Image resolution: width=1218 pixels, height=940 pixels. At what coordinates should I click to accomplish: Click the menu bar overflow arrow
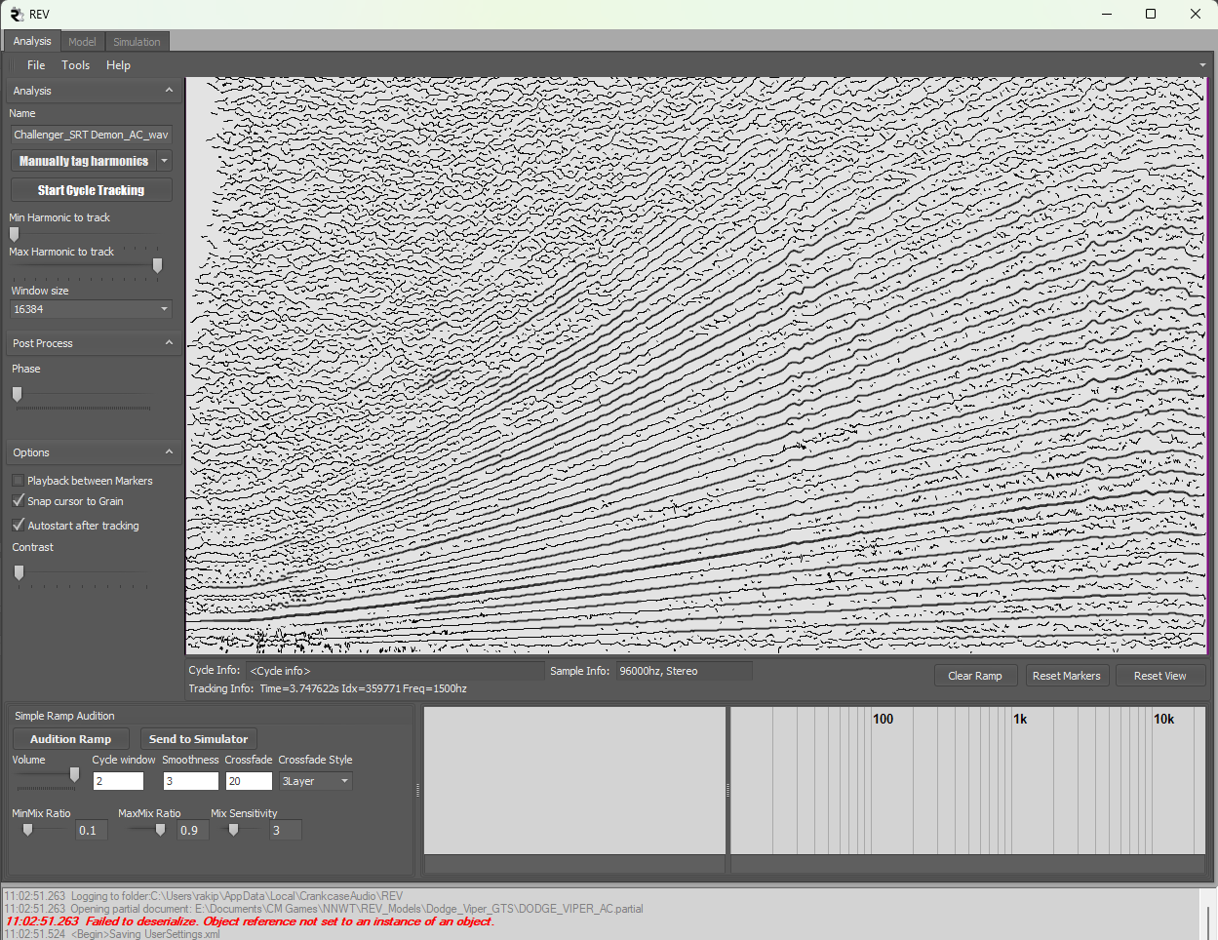1202,65
